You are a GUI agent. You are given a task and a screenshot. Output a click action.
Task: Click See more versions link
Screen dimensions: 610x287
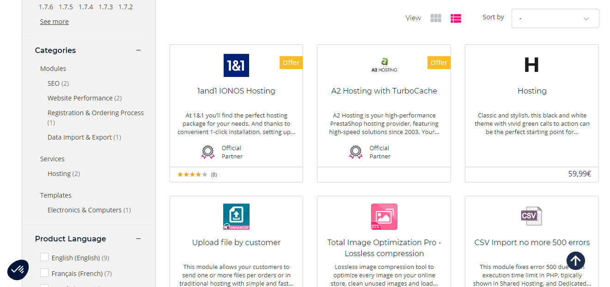pos(54,22)
